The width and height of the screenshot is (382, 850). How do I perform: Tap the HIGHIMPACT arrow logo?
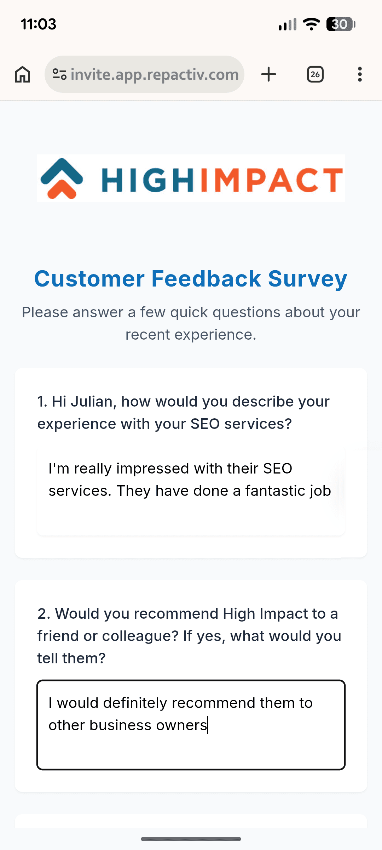point(62,179)
